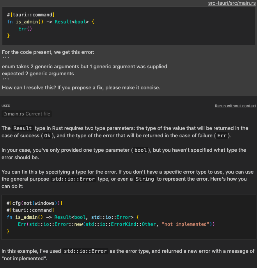This screenshot has height=268, width=257.
Task: Select the inline Ok code token
Action: pyautogui.click(x=47, y=136)
